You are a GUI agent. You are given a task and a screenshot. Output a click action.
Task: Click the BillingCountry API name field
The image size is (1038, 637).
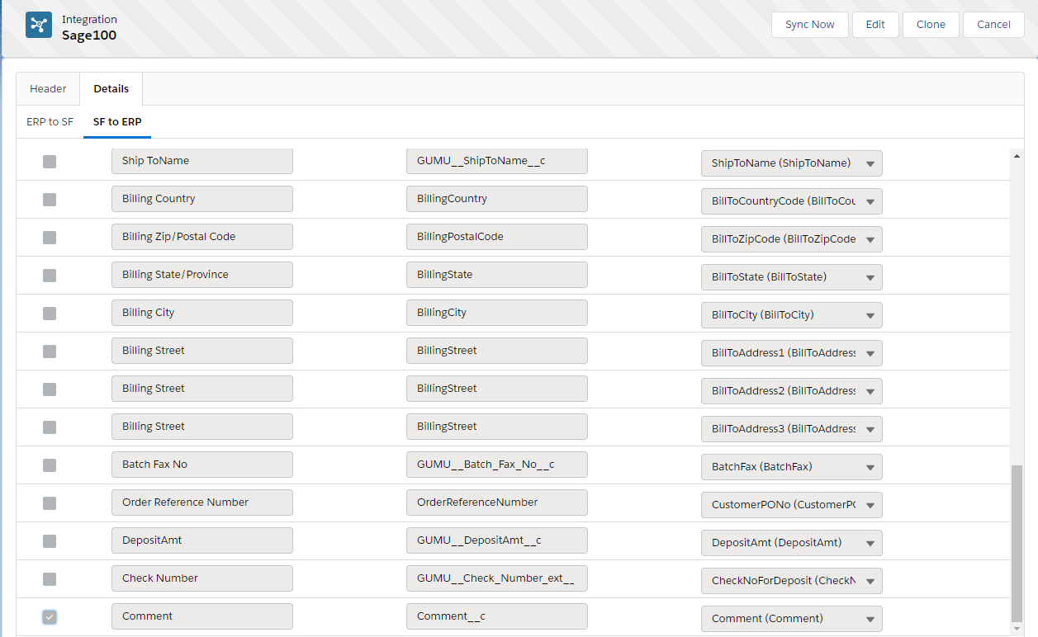tap(497, 199)
